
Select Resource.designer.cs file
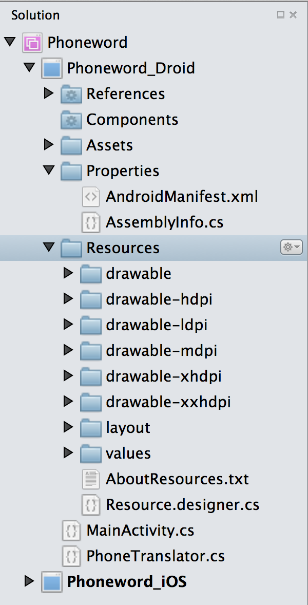182,505
